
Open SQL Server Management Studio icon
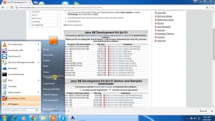coord(4,63)
